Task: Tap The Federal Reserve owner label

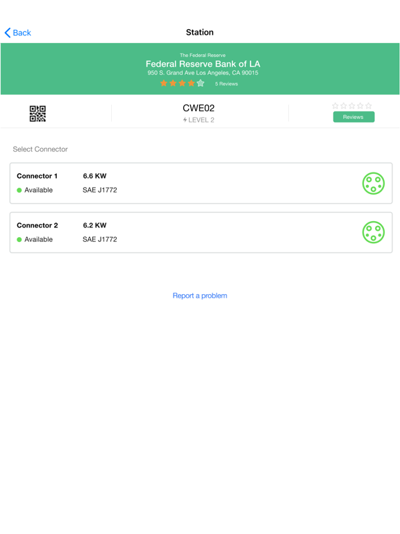Action: coord(203,55)
